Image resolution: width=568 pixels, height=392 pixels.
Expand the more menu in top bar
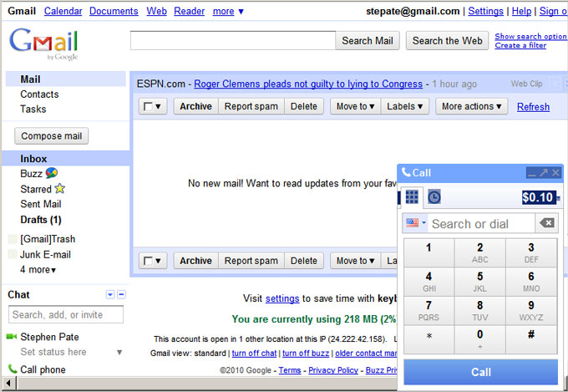(228, 11)
